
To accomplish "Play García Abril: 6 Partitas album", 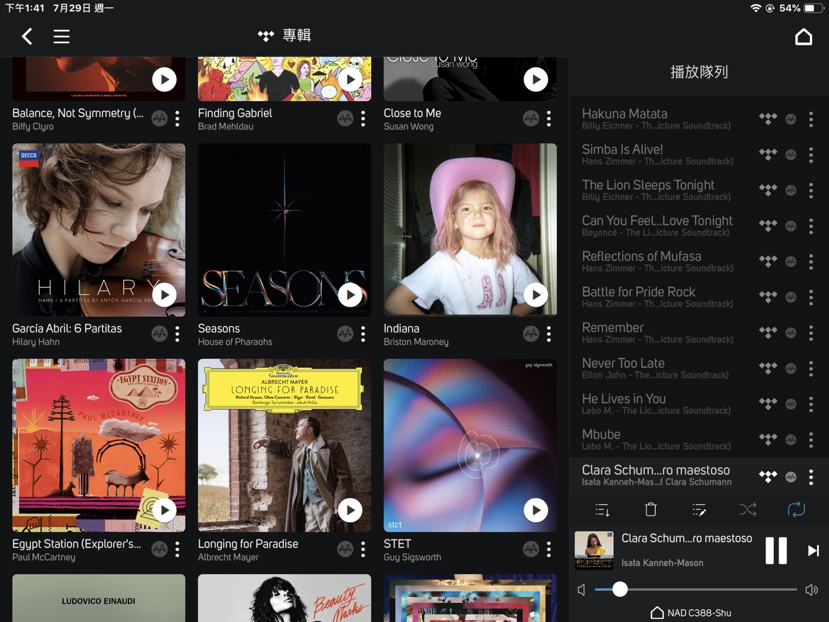I will (164, 295).
